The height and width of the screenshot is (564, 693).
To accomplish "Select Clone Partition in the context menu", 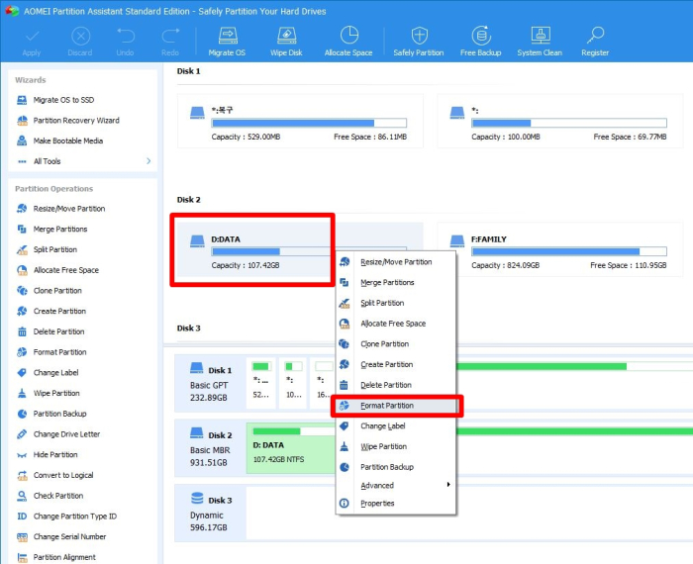I will tap(396, 344).
